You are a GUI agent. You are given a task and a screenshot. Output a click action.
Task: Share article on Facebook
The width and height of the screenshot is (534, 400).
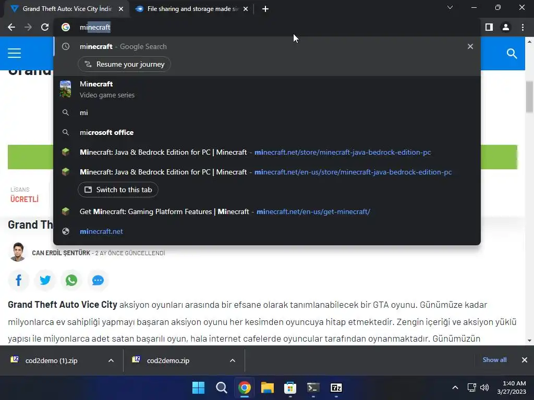coord(19,280)
